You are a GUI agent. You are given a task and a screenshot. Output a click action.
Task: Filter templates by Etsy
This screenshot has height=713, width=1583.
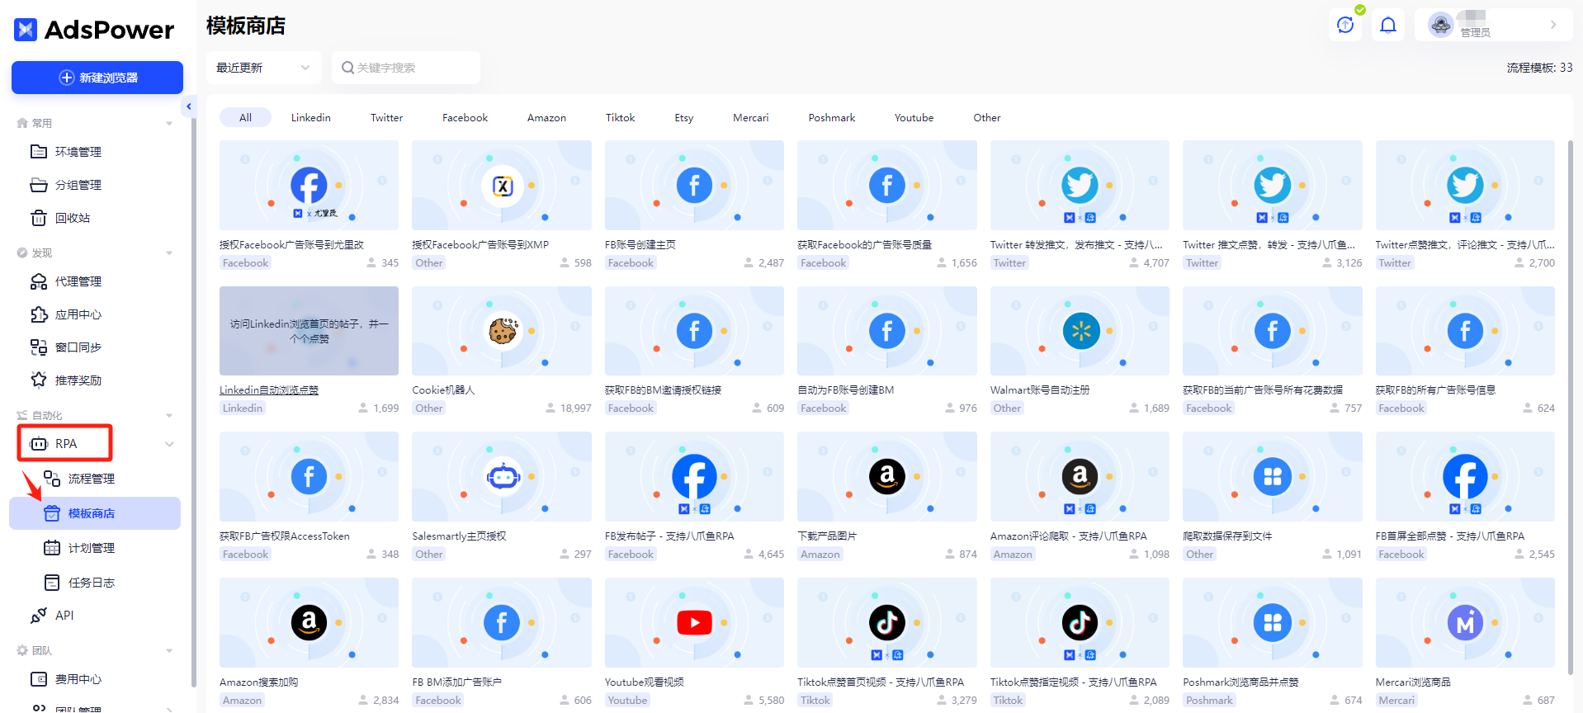[x=684, y=118]
